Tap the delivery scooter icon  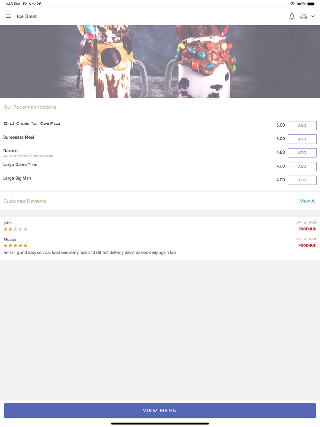tap(303, 16)
